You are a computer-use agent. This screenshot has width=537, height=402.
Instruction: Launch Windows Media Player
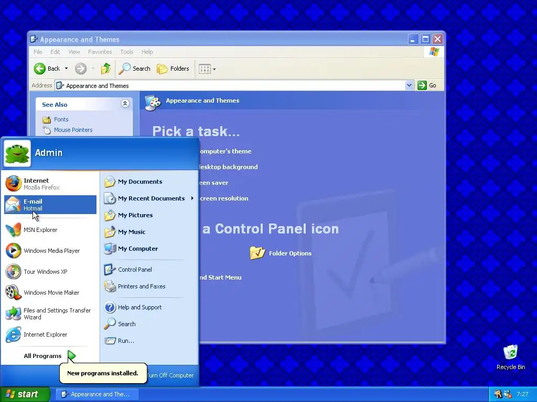(50, 251)
